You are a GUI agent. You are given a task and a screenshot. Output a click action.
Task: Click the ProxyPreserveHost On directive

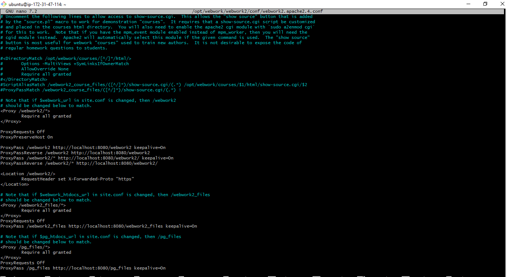click(x=27, y=137)
